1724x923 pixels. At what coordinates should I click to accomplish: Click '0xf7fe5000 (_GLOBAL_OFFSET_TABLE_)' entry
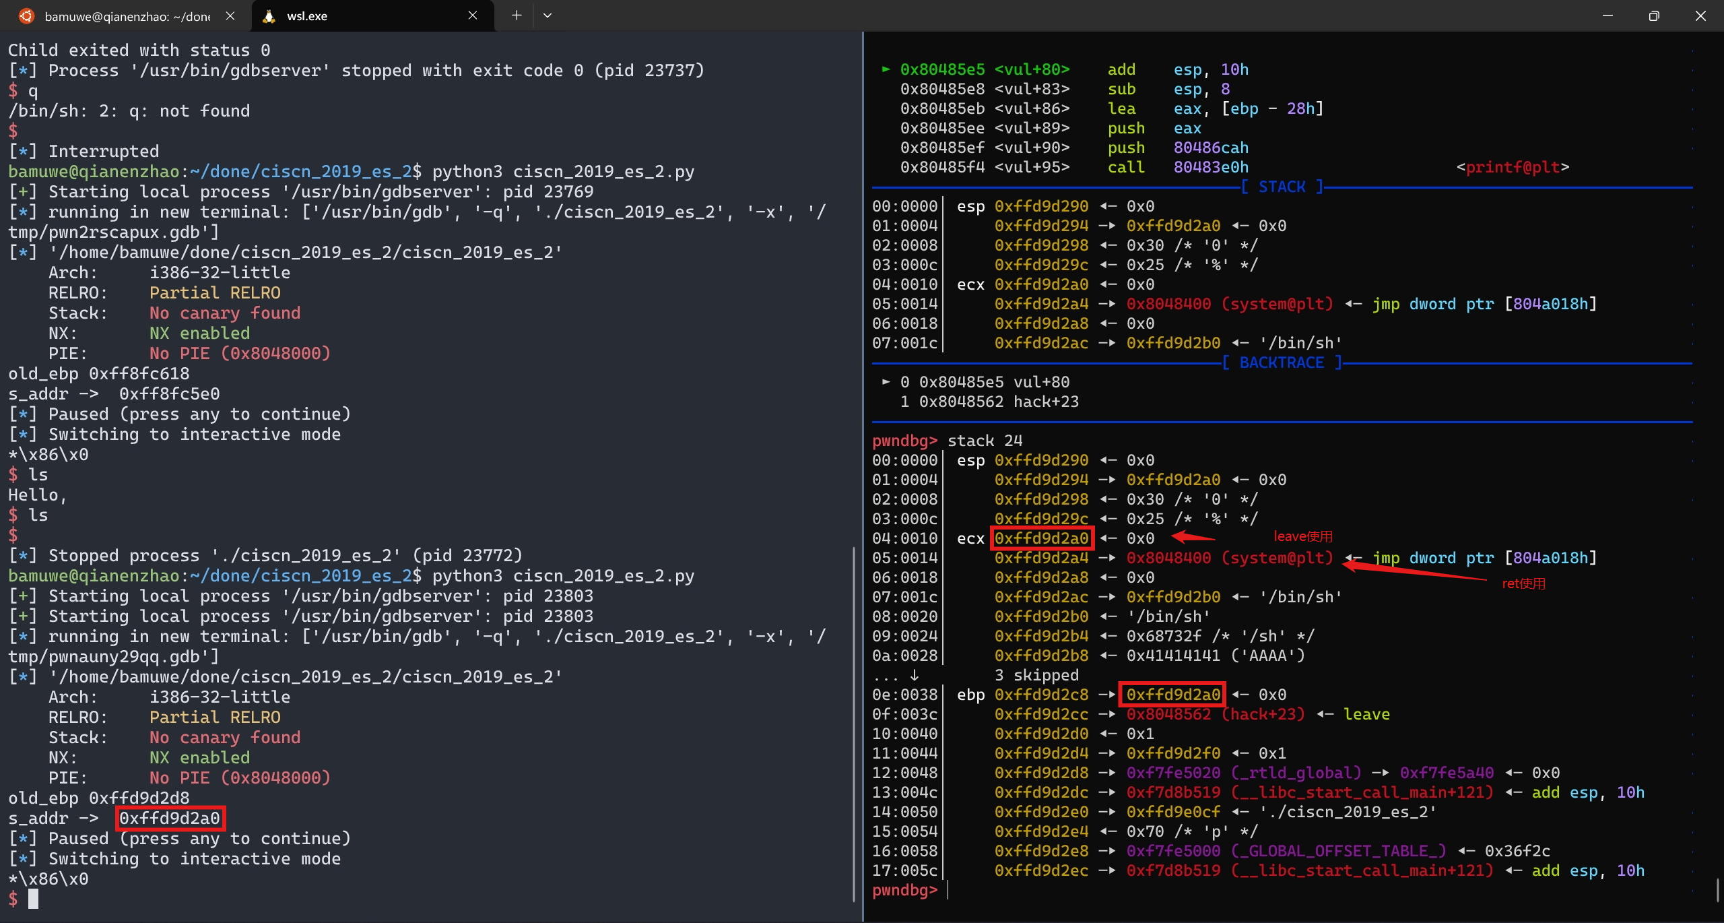(1286, 851)
